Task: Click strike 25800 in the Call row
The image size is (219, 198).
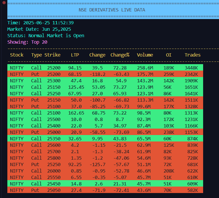Action: click(x=54, y=158)
